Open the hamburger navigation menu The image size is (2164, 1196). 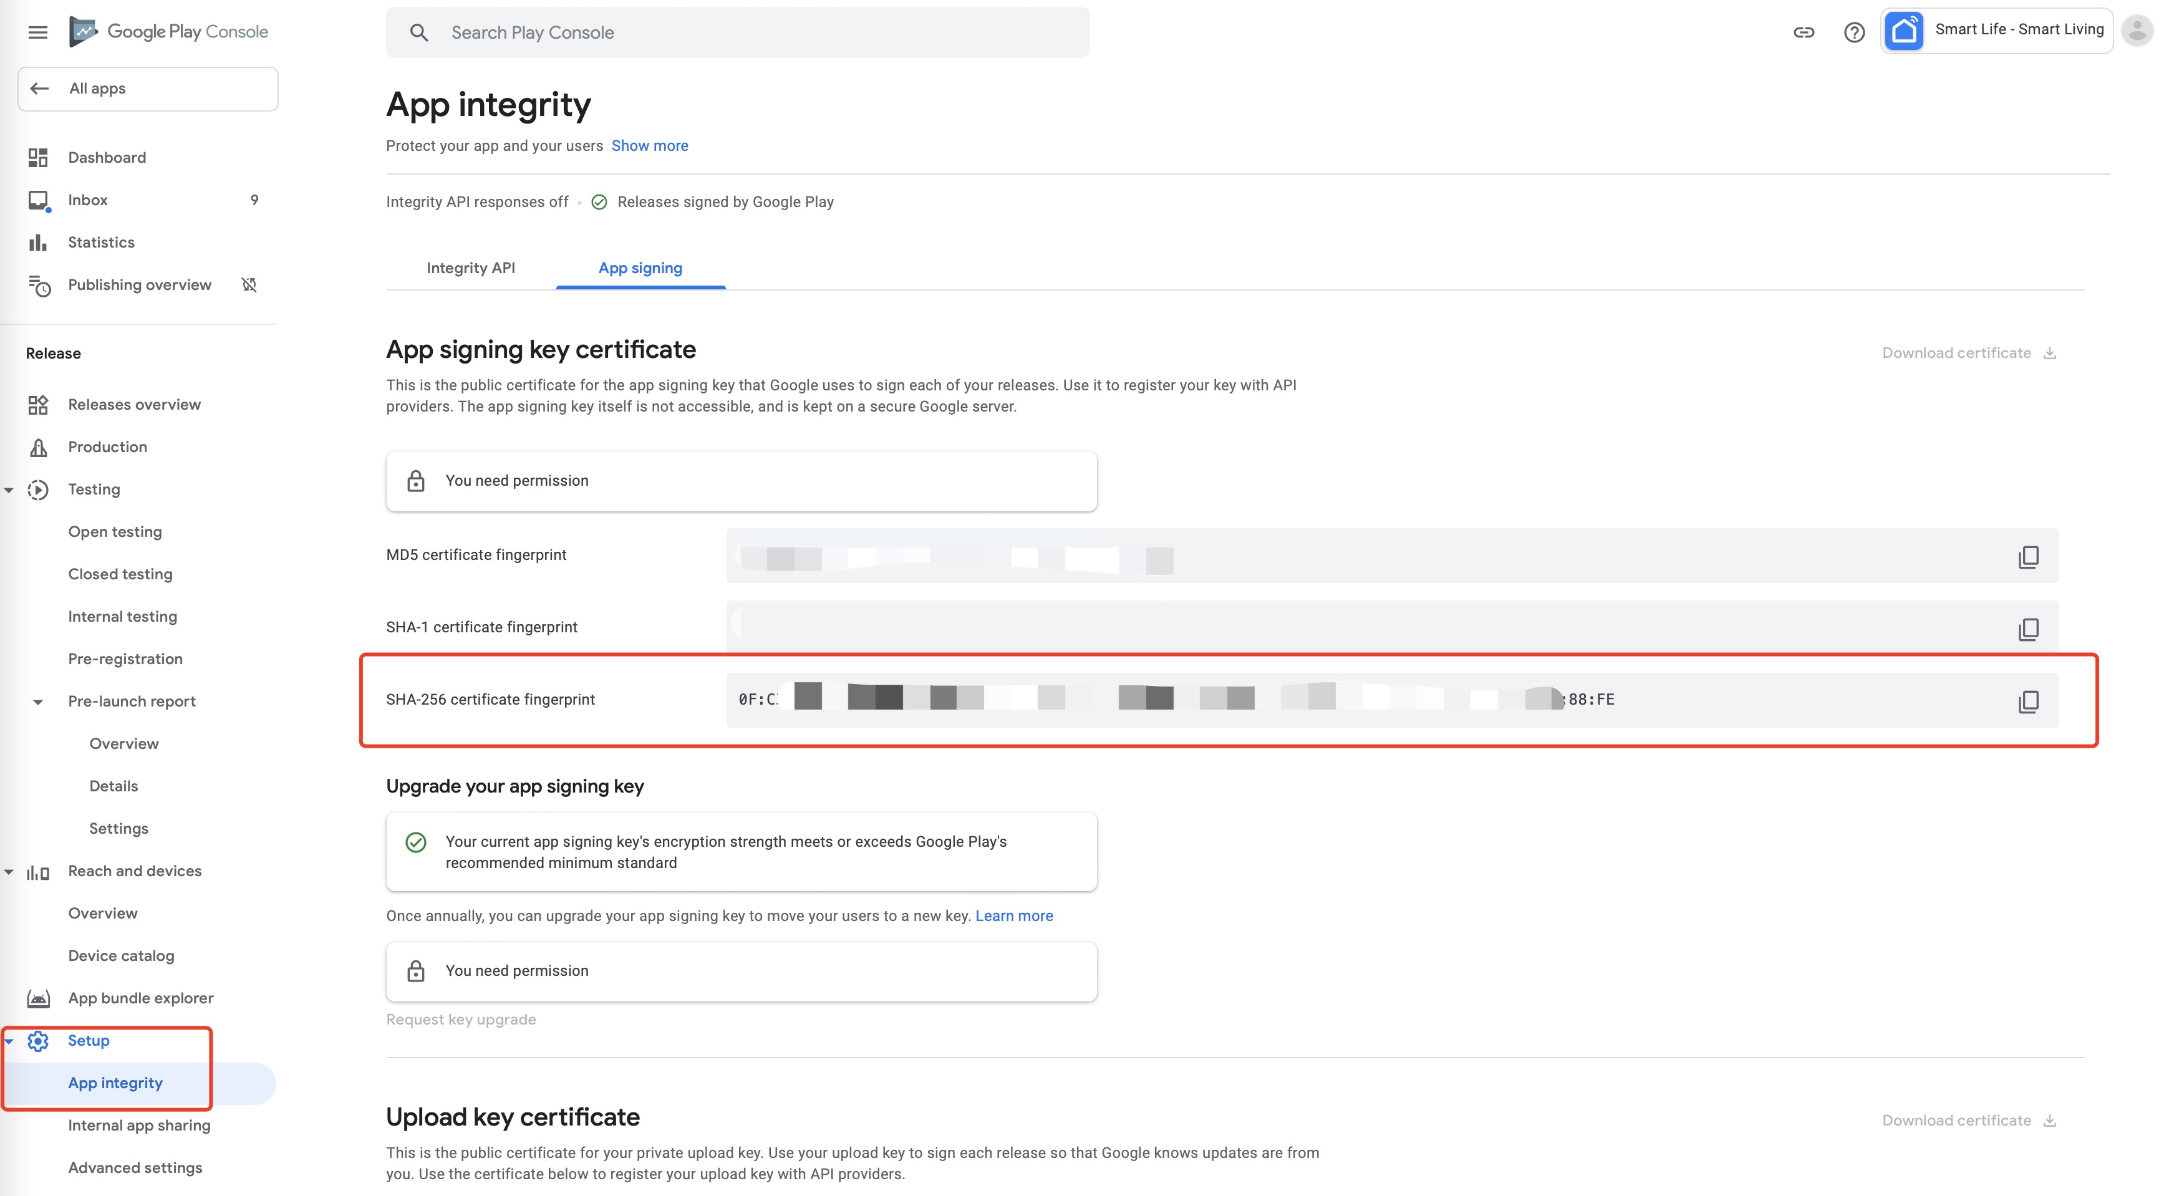[38, 32]
